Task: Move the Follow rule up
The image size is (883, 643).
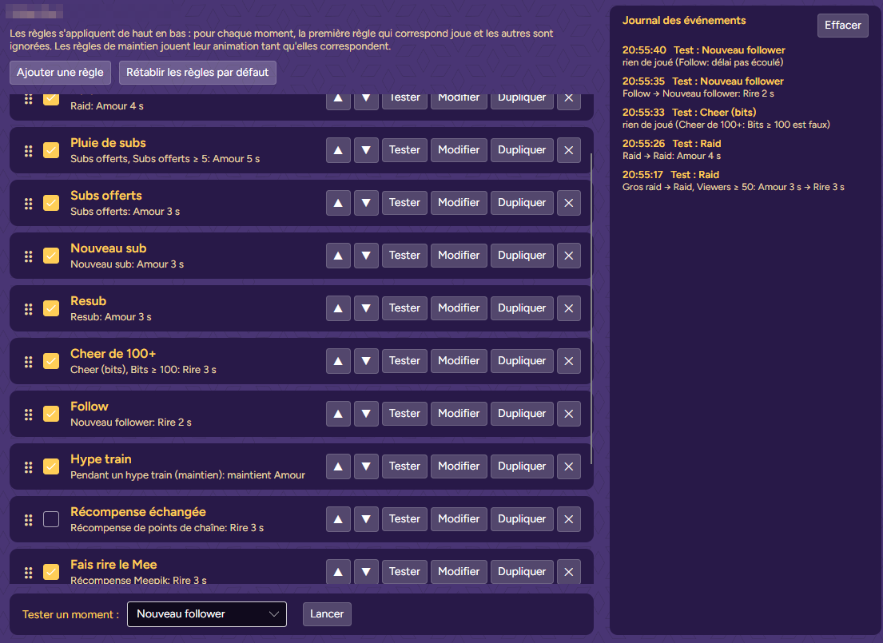Action: click(338, 414)
